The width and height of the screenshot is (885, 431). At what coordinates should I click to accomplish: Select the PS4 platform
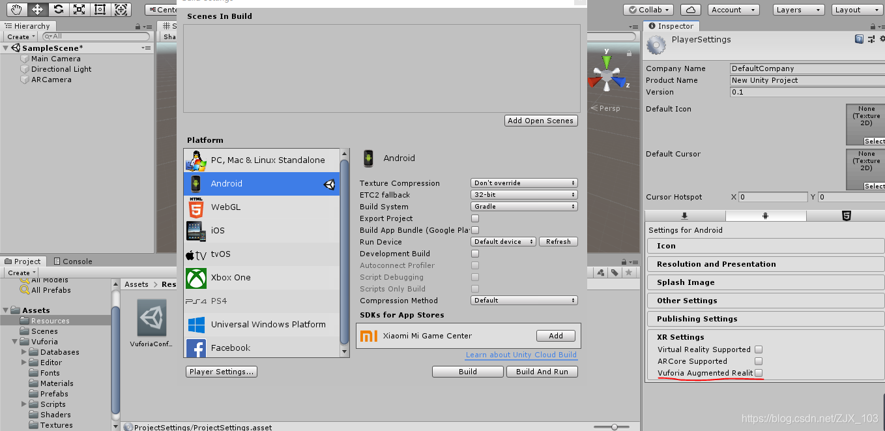point(262,301)
